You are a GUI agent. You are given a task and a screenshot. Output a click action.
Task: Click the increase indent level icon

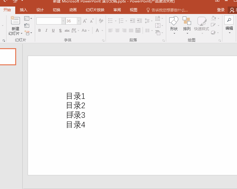tap(139, 21)
